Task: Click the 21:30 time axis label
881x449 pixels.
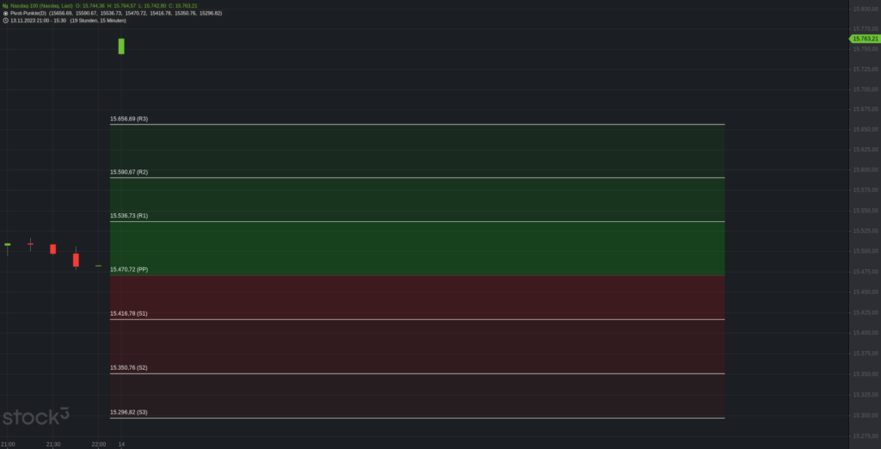Action: tap(52, 445)
